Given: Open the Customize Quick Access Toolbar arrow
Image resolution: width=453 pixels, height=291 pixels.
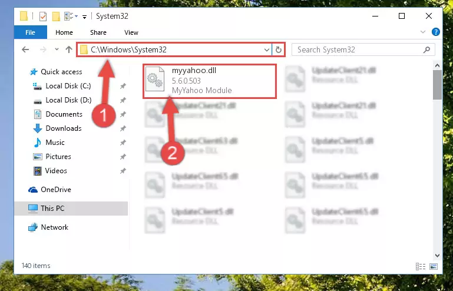Looking at the screenshot, I should click(x=84, y=16).
